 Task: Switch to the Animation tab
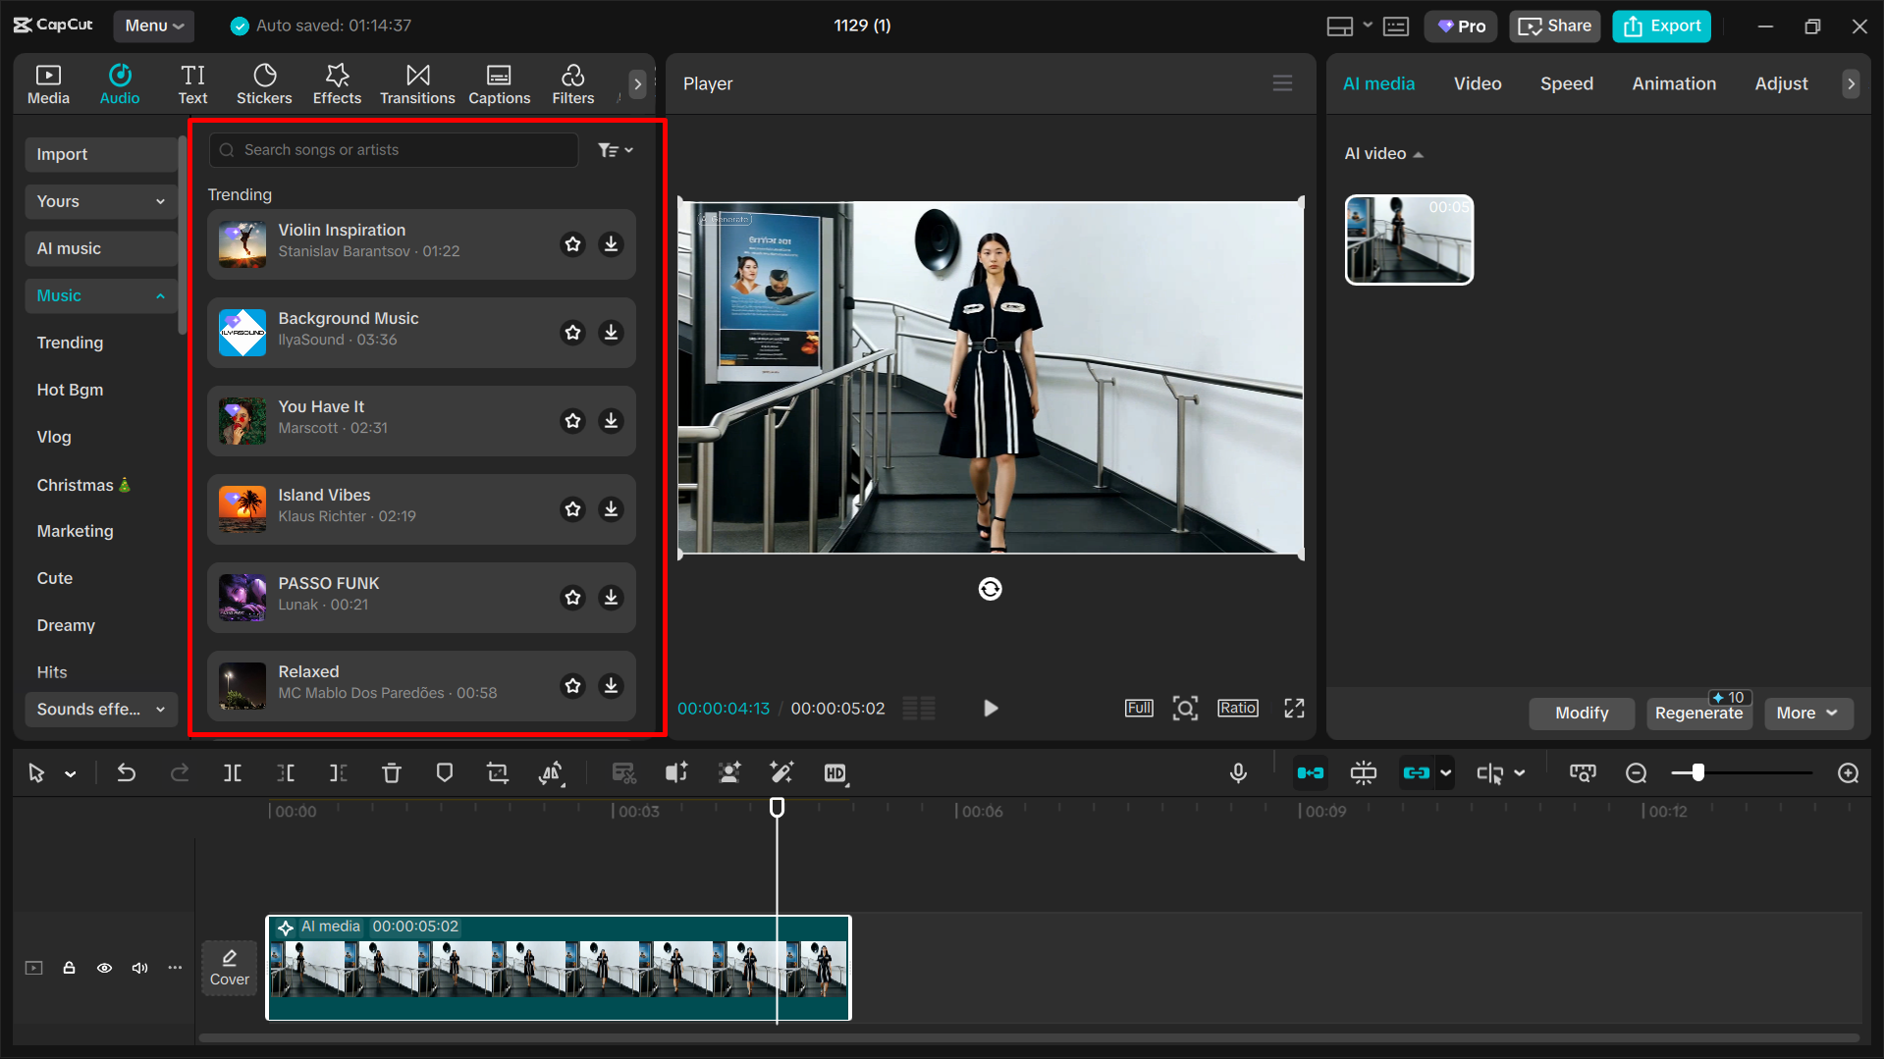[x=1674, y=83]
